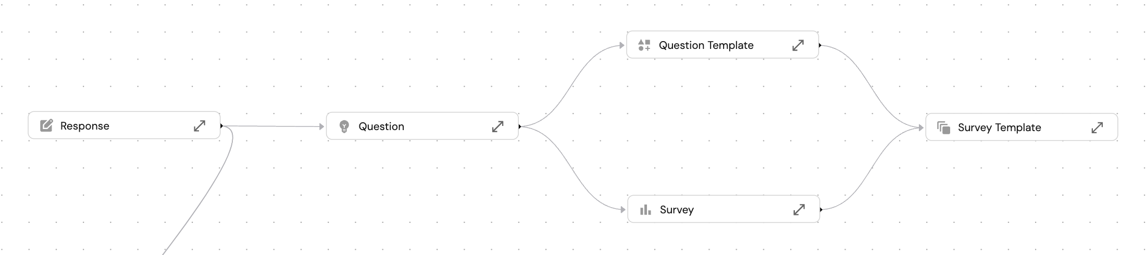Expand the Question node with its arrow icon
This screenshot has height=255, width=1146.
(x=498, y=126)
